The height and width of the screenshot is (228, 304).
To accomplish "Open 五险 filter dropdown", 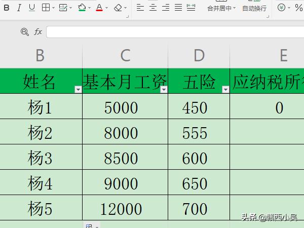I will pyautogui.click(x=225, y=90).
